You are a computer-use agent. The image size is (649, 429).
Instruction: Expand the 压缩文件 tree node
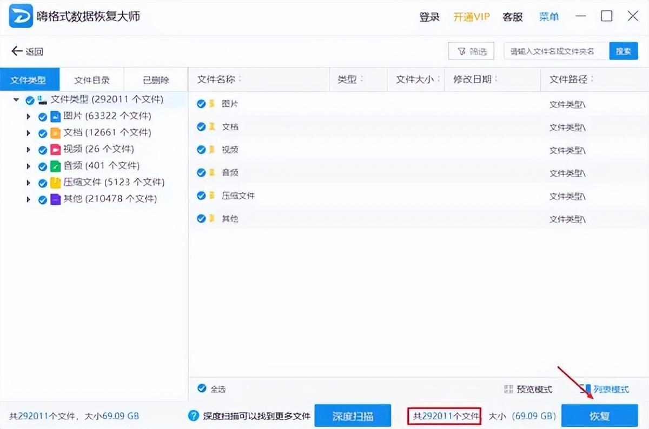pyautogui.click(x=29, y=183)
